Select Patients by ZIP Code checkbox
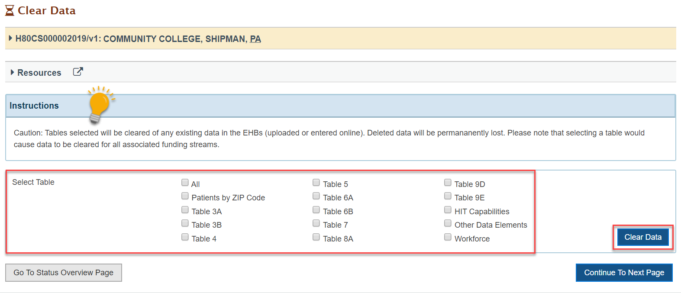 click(x=185, y=196)
